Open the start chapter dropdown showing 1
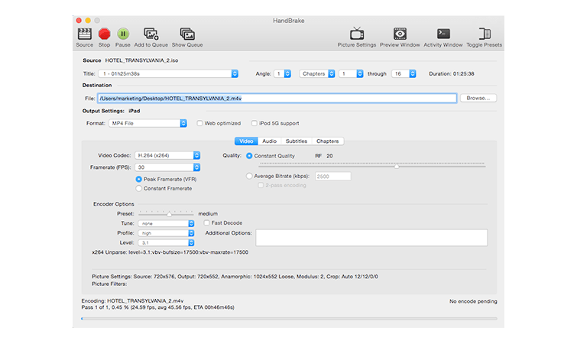 [x=351, y=73]
